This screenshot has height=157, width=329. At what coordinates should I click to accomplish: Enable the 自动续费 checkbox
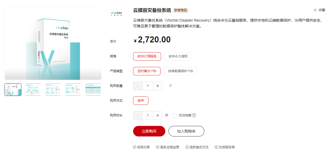[175, 115]
